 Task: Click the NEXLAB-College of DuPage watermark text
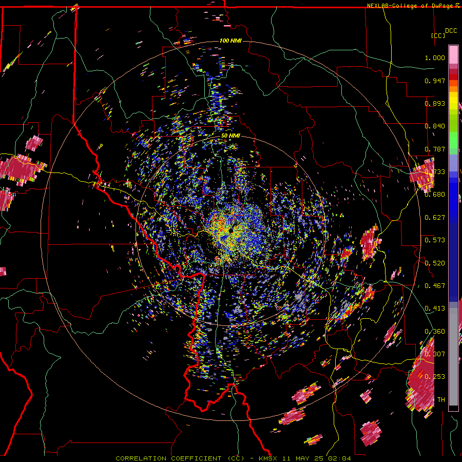point(410,6)
